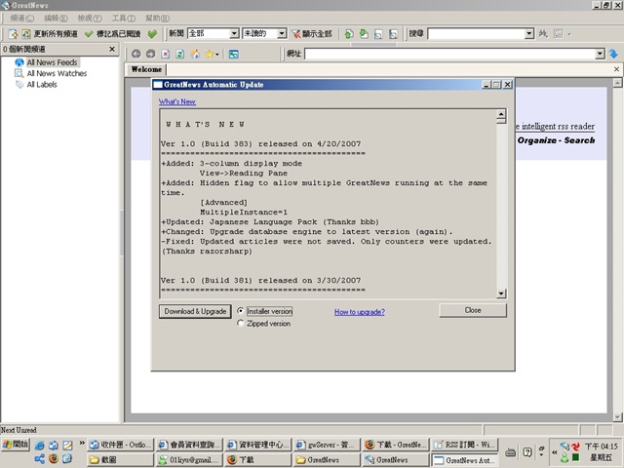This screenshot has width=624, height=468.
Task: Click the Stop loading red X icon
Action: coord(166,54)
